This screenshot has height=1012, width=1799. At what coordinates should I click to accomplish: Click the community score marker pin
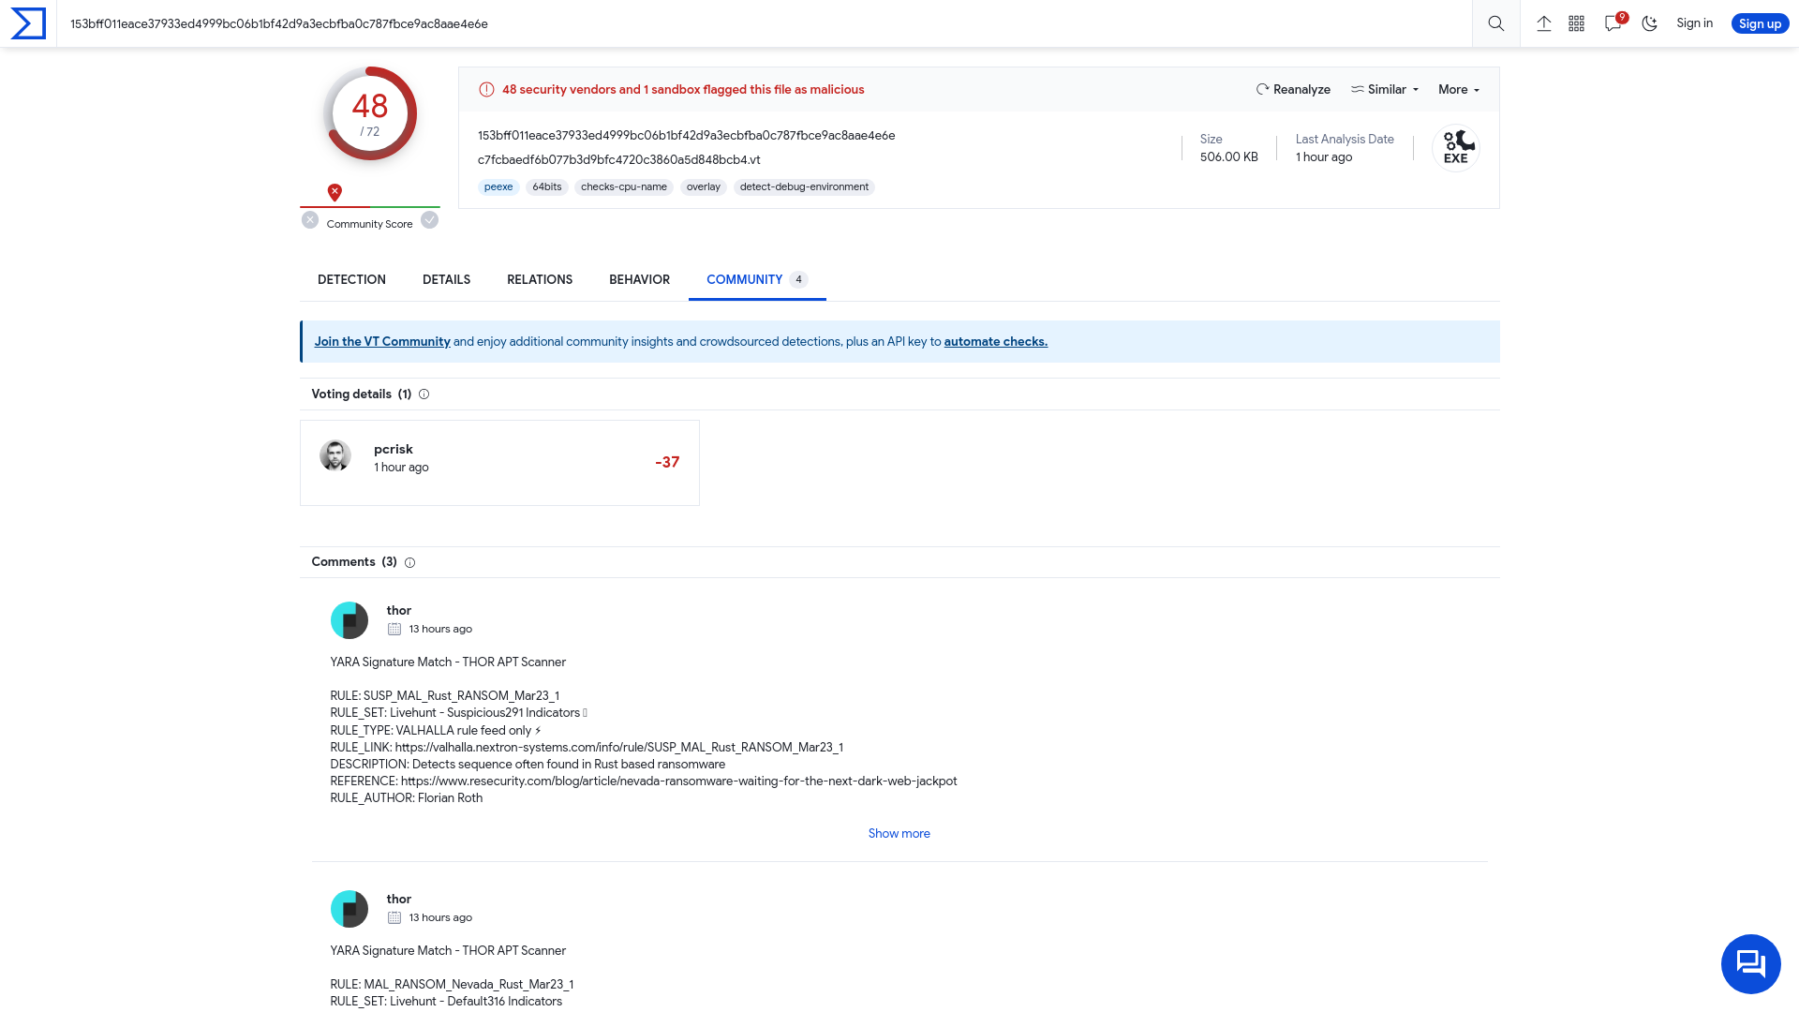click(335, 192)
